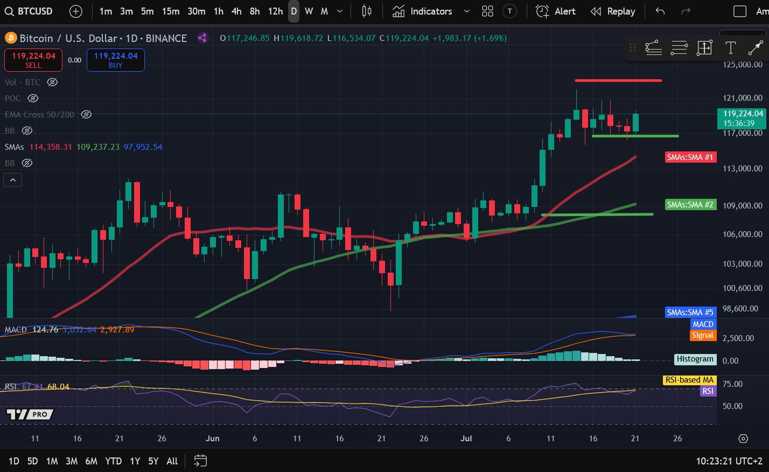The image size is (769, 472).
Task: Set date range to 1D
Action: 13,461
